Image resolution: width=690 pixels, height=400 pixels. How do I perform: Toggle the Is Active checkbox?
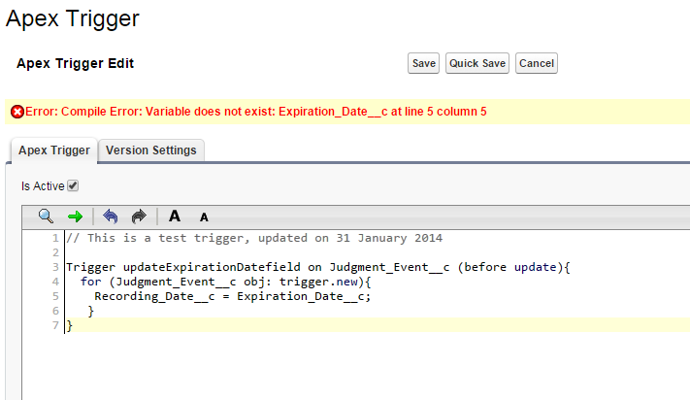(73, 185)
